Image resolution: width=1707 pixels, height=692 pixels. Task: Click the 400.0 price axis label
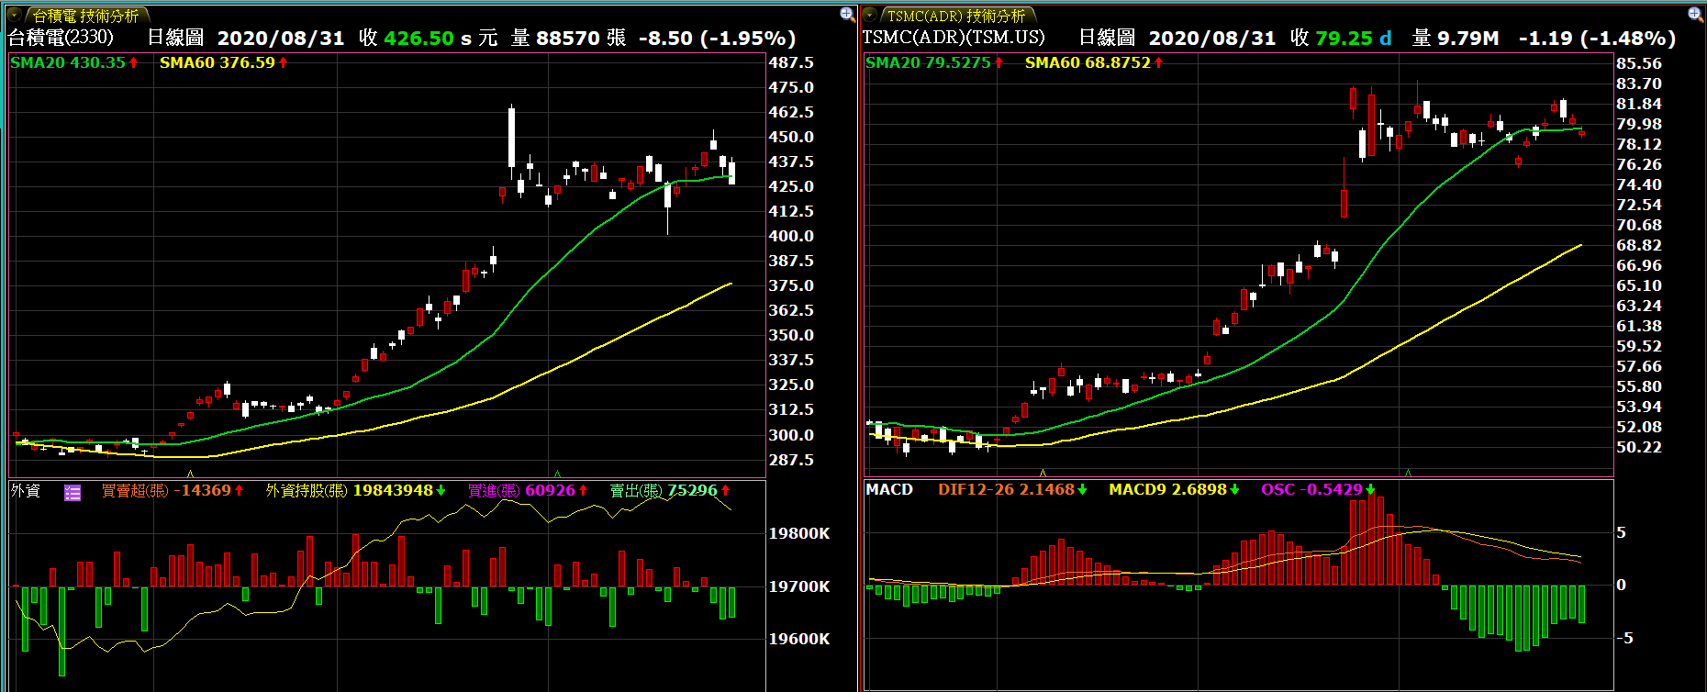click(x=791, y=236)
